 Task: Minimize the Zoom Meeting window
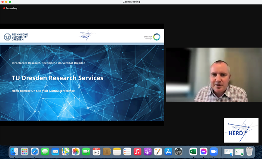(6, 2)
